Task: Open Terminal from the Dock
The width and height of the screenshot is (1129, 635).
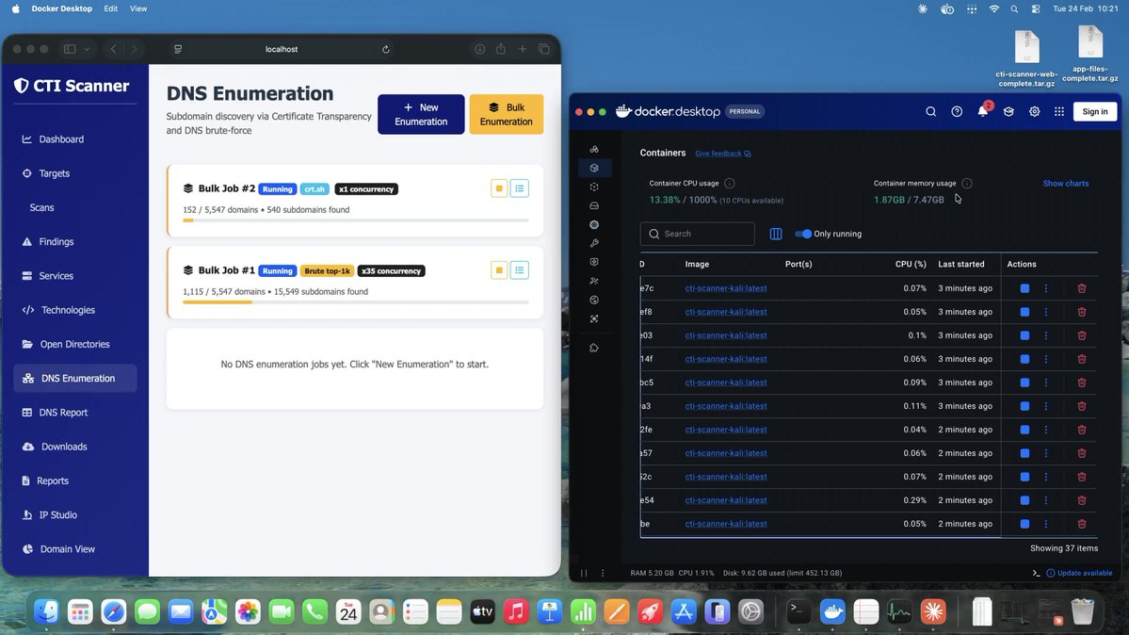Action: pyautogui.click(x=798, y=611)
